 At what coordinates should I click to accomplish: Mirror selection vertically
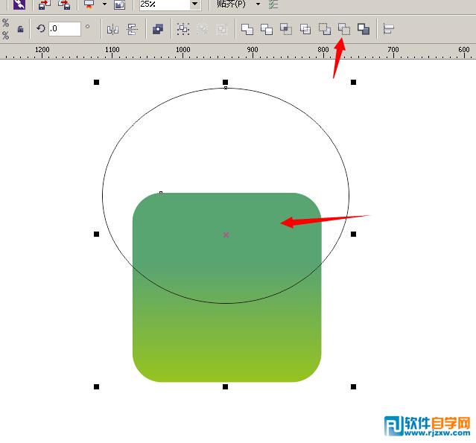(132, 30)
